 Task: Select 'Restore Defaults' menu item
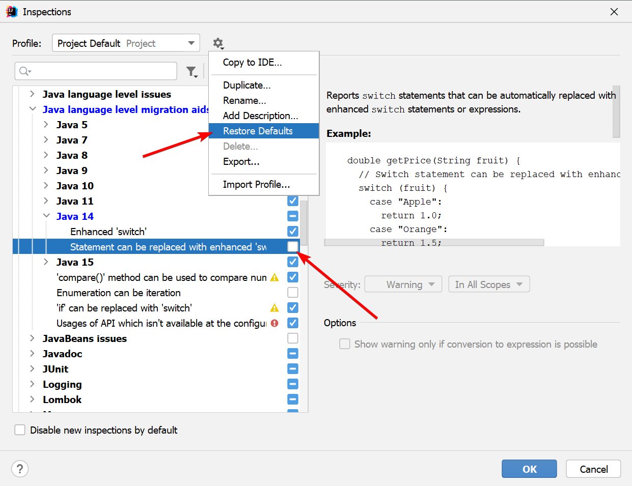264,131
